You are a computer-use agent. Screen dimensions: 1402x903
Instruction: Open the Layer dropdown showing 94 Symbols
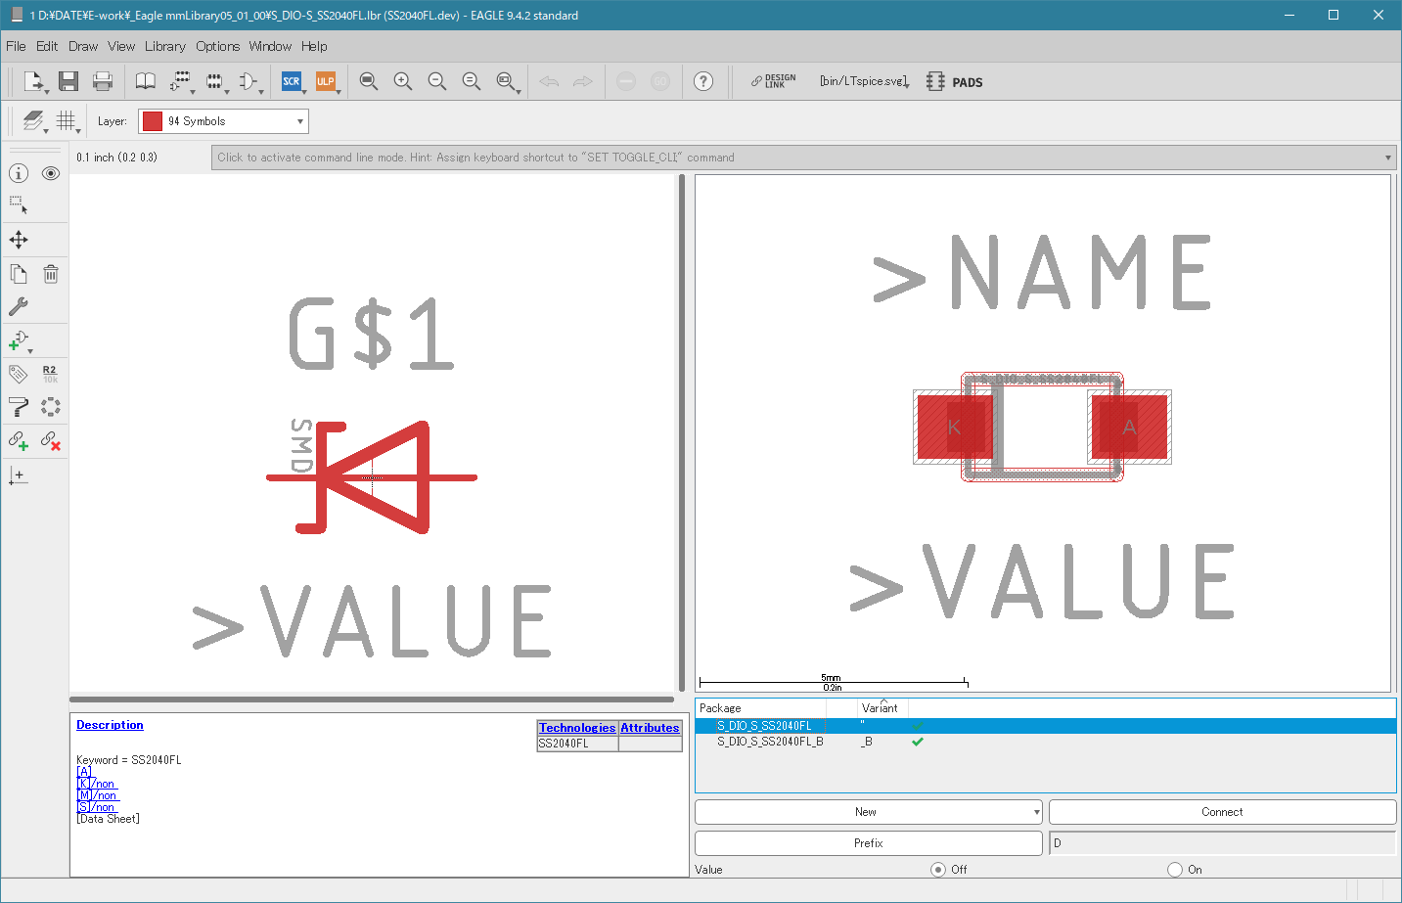pyautogui.click(x=223, y=121)
